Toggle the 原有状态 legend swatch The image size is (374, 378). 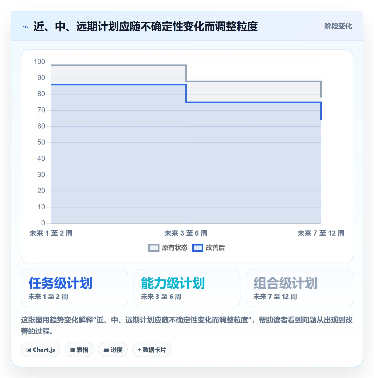coord(154,248)
